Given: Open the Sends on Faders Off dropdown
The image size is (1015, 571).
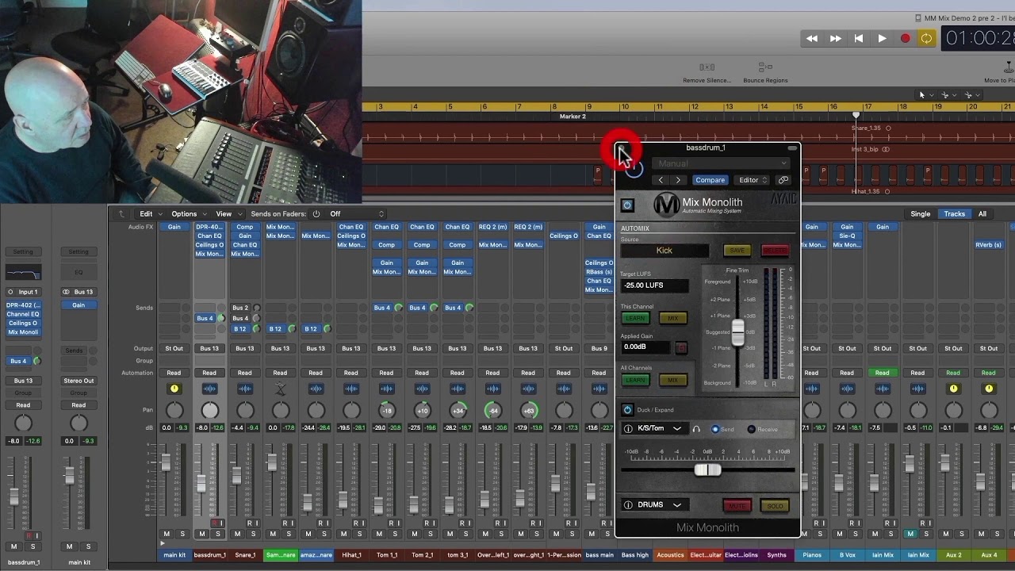Looking at the screenshot, I should coord(356,213).
